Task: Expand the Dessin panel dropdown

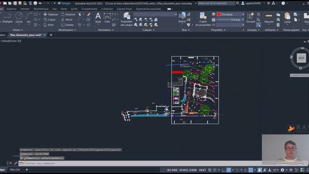Action: [17, 30]
